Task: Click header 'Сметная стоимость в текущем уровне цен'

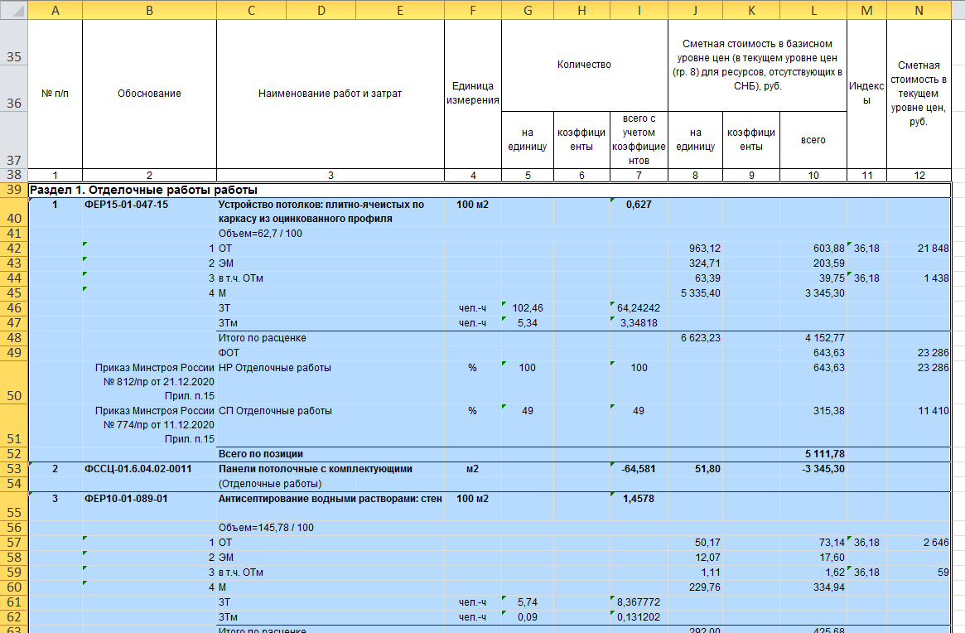Action: tap(919, 93)
